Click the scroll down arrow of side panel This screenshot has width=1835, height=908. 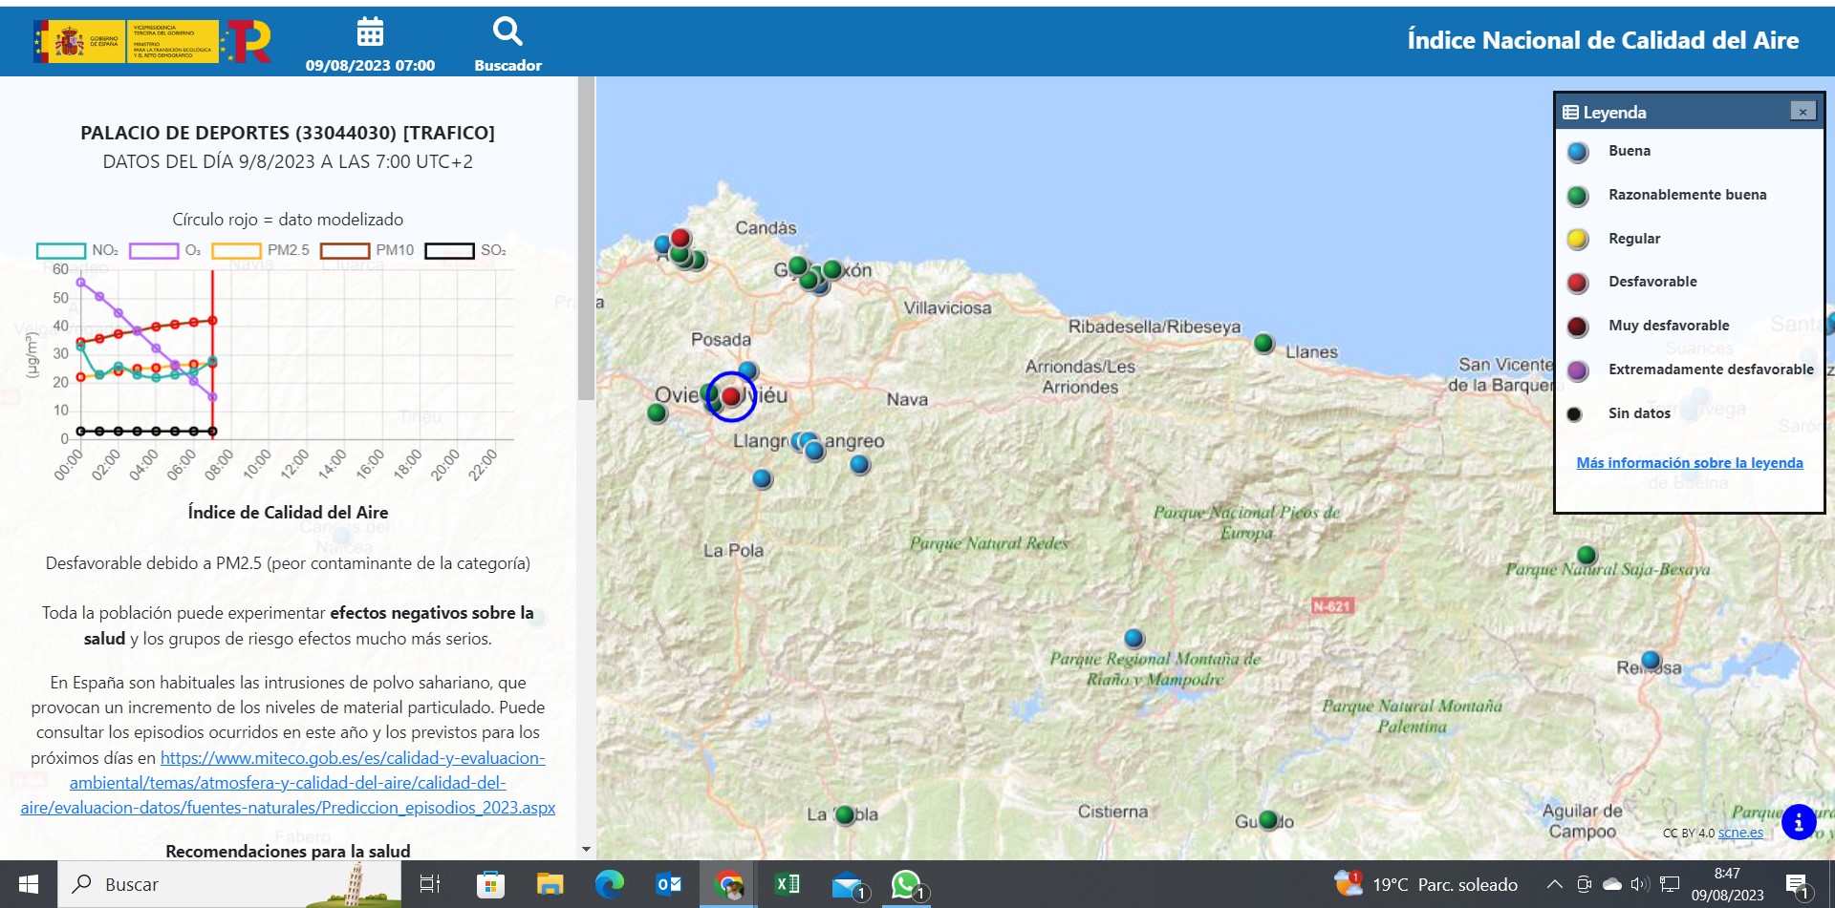(x=586, y=849)
